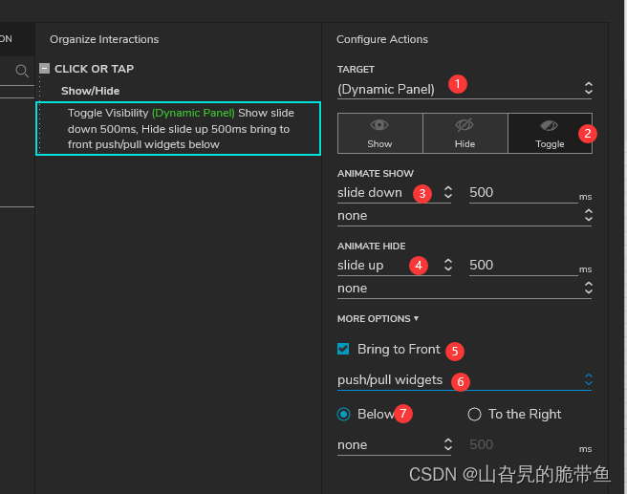Select the Toggle Visibility action description
Viewport: 627px width, 494px height.
tap(180, 128)
